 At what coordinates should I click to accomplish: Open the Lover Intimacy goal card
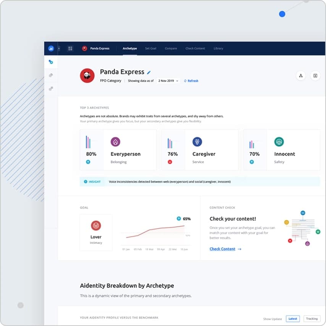pos(96,232)
